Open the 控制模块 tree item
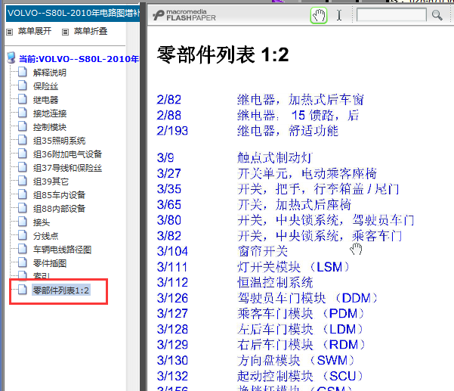The image size is (454, 391). [50, 127]
